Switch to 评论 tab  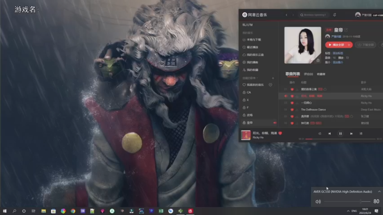point(308,74)
